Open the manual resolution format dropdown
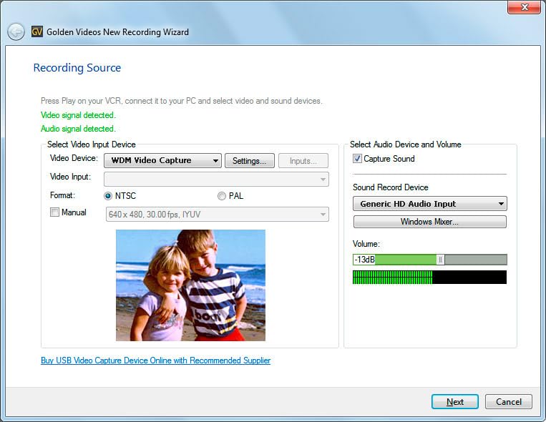546x422 pixels. pos(216,214)
